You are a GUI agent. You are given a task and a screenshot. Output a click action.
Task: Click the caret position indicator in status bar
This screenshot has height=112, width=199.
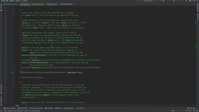(x=173, y=111)
